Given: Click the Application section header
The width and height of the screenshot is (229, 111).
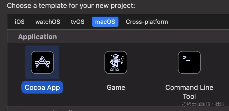Looking at the screenshot, I should 37,37.
